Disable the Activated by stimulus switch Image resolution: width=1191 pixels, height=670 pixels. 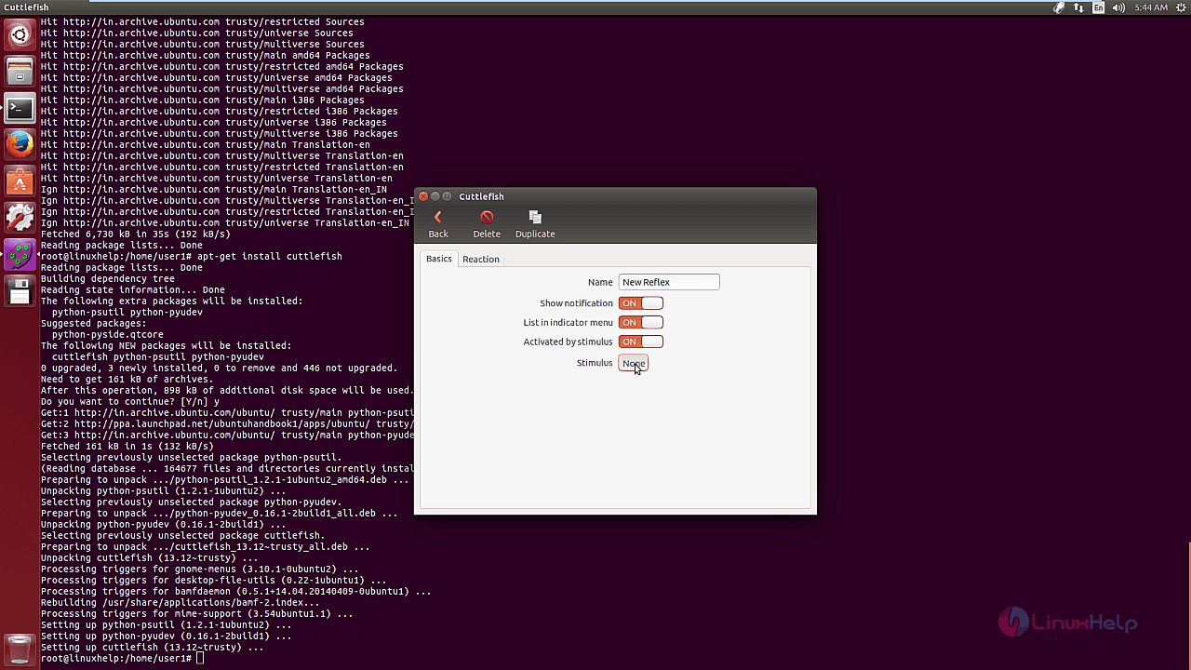pos(640,342)
